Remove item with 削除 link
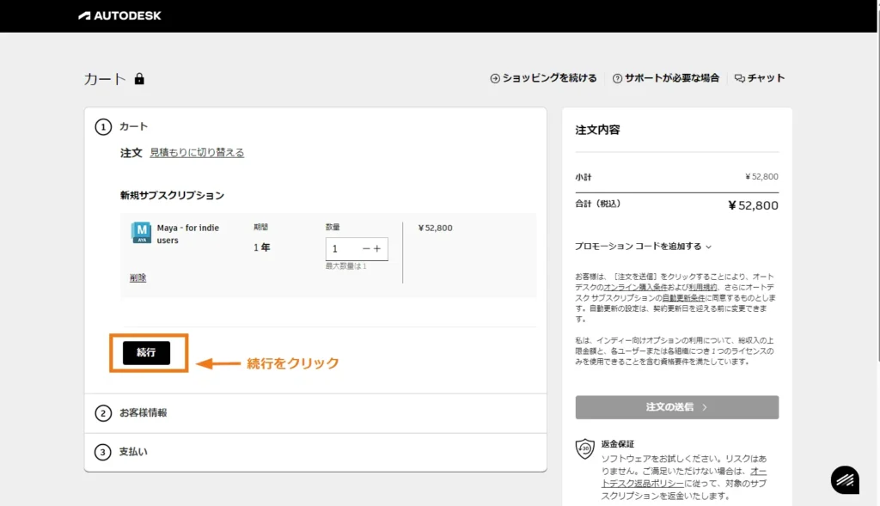The image size is (880, 506). pos(137,277)
